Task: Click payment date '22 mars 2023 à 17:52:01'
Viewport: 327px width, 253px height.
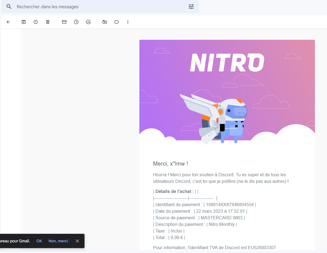Action: 221,211
